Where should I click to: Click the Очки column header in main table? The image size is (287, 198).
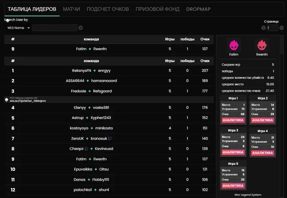click(205, 61)
